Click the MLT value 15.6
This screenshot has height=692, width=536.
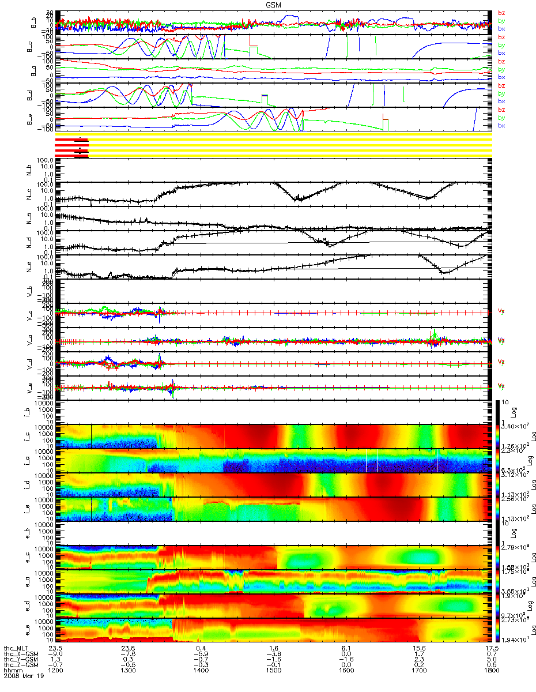pyautogui.click(x=418, y=648)
